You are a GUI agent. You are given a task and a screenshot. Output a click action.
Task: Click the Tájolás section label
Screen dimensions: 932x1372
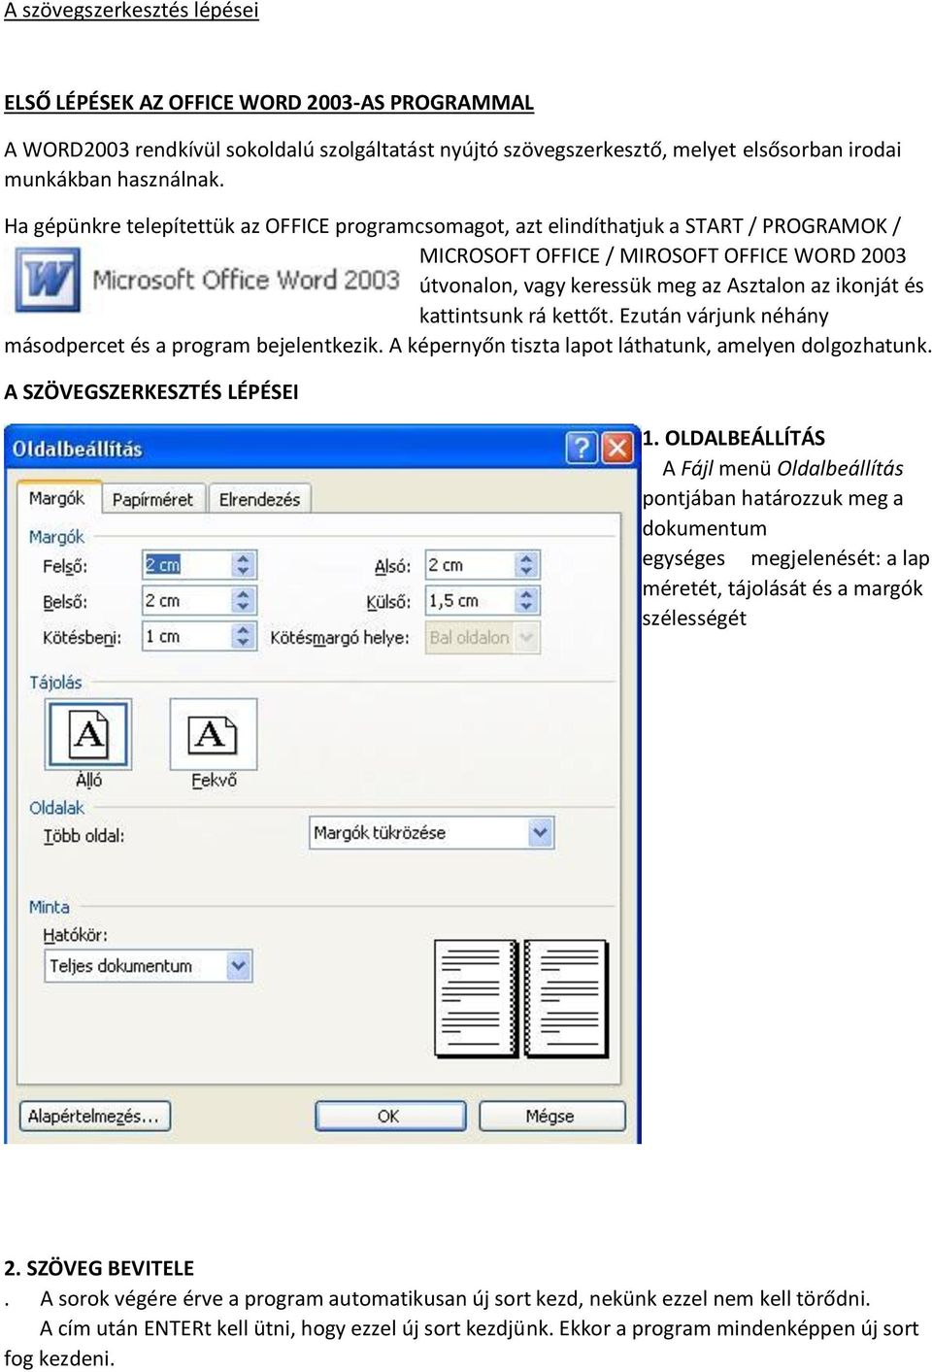click(55, 683)
